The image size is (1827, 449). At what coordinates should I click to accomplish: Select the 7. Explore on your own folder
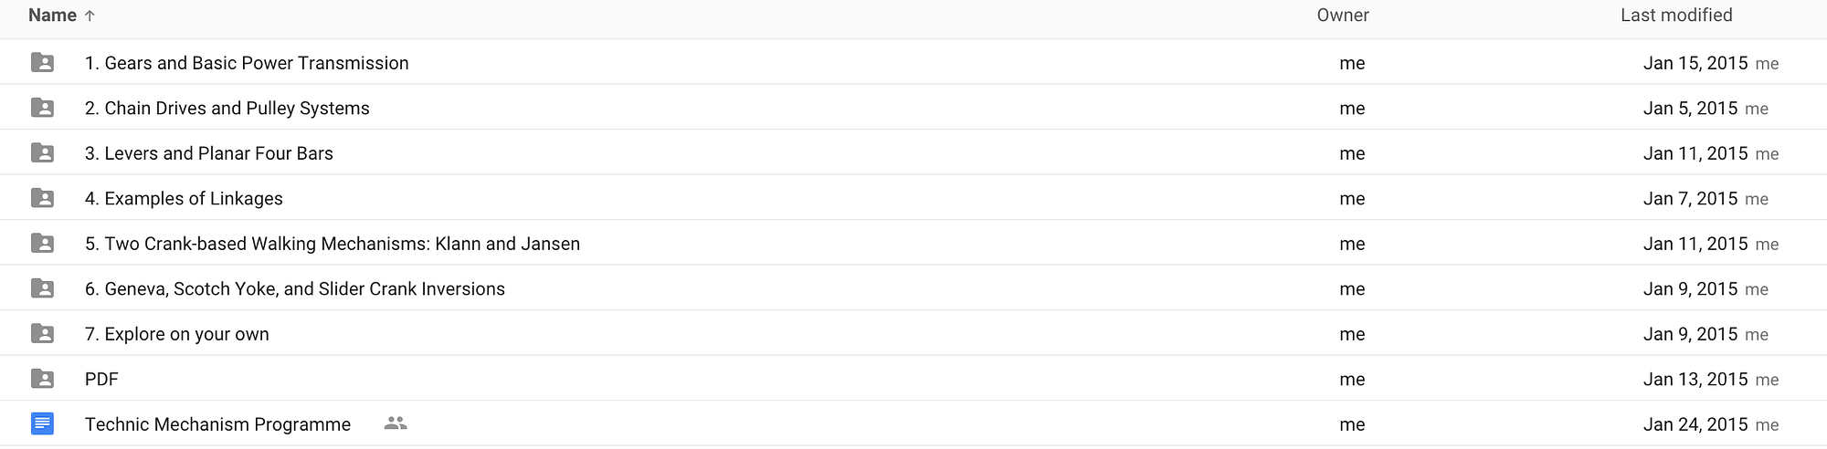pyautogui.click(x=177, y=334)
